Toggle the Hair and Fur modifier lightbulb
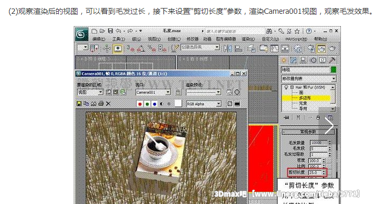Screen dimensions: 381x204 pos(286,87)
